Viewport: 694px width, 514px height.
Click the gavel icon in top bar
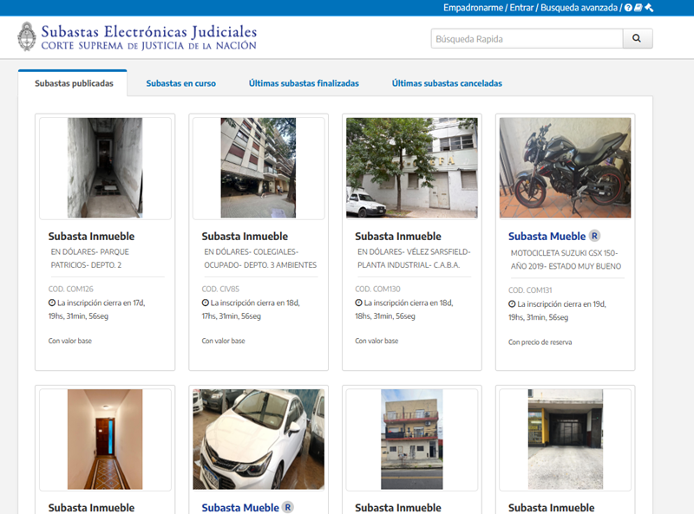649,8
